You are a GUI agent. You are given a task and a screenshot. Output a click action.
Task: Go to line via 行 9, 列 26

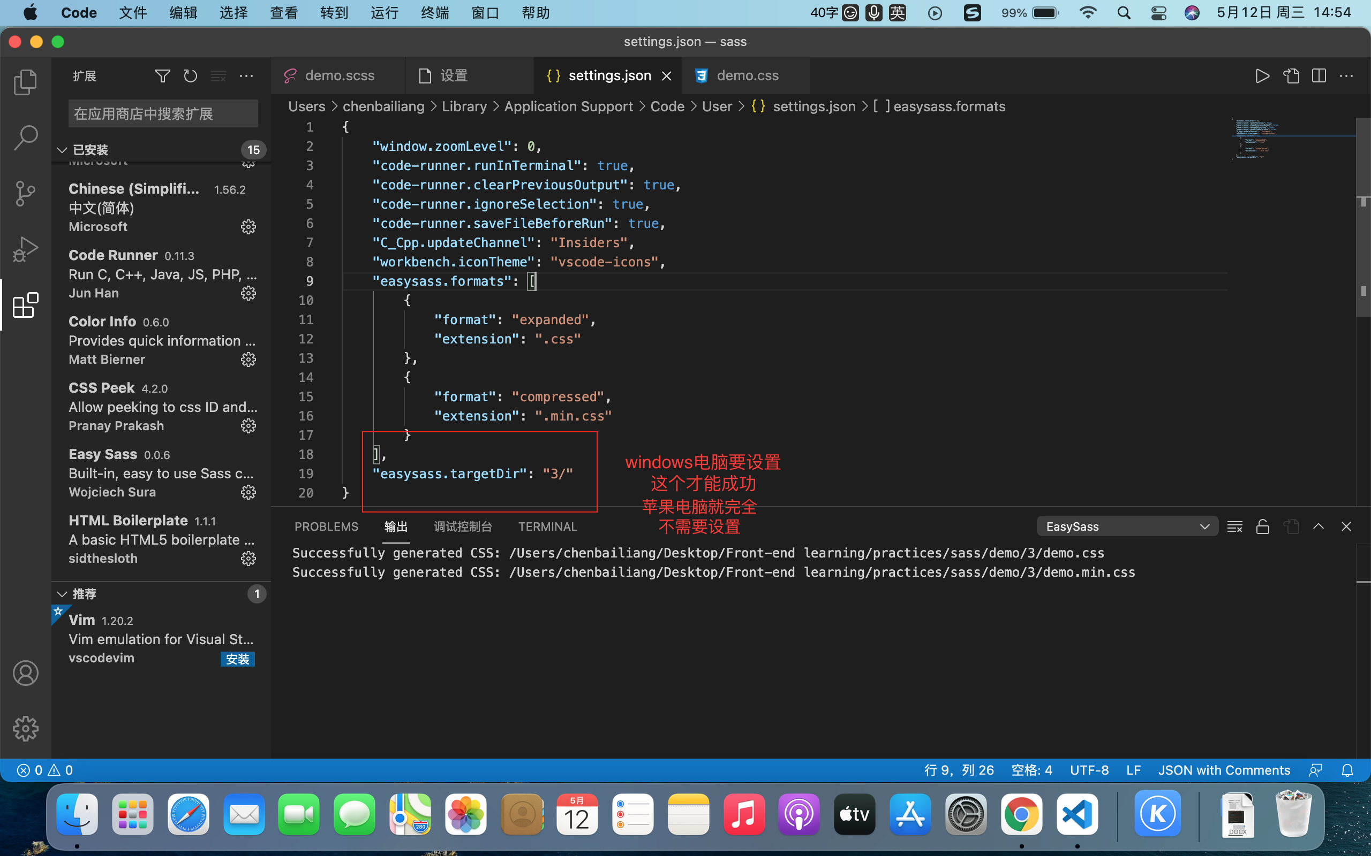[959, 770]
